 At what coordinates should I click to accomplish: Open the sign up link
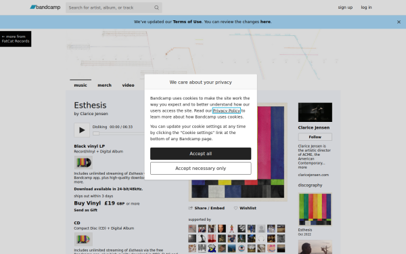pyautogui.click(x=345, y=7)
